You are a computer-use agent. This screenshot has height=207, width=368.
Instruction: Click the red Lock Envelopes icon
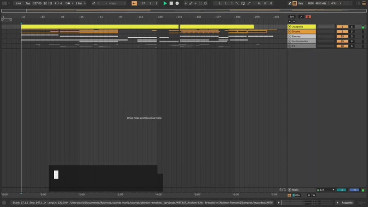coord(308,17)
